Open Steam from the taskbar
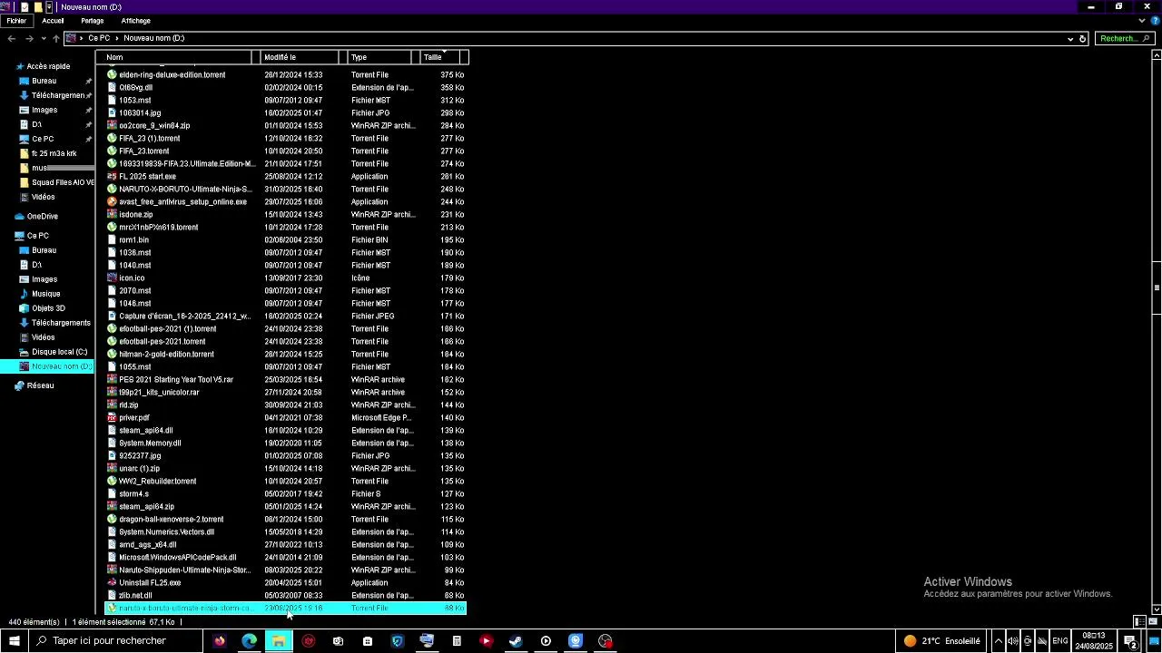 pyautogui.click(x=516, y=641)
